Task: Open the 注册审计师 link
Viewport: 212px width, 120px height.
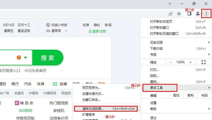Action: click(x=59, y=118)
